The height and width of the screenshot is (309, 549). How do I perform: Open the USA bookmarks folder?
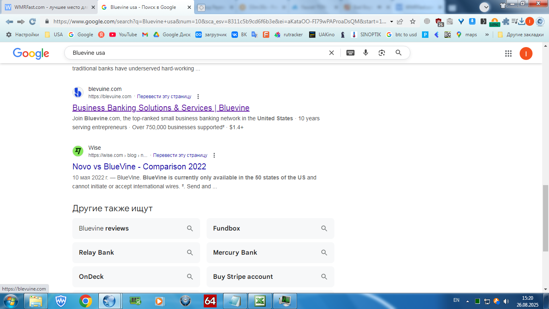pos(53,35)
